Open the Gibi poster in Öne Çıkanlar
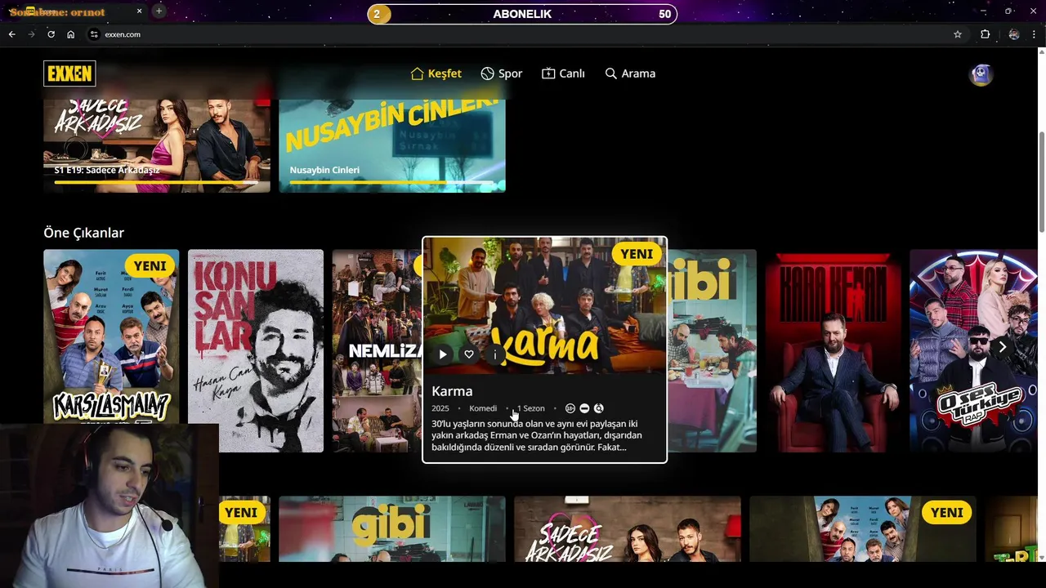This screenshot has height=588, width=1046. click(x=712, y=350)
